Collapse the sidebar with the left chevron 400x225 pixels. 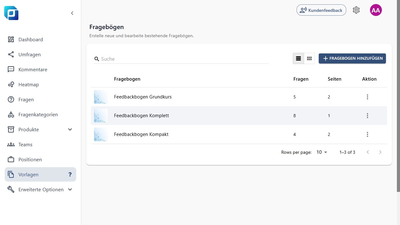(72, 13)
